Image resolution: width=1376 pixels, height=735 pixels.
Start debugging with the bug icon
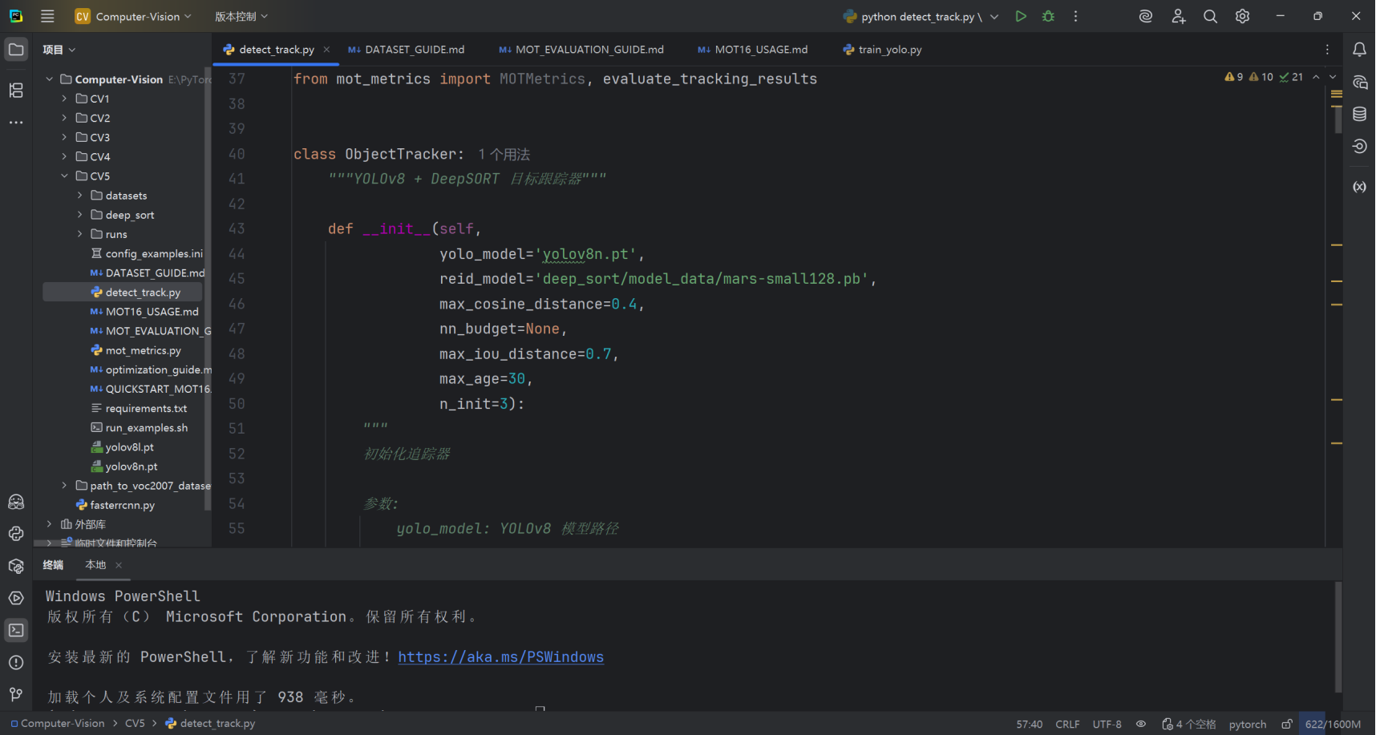tap(1048, 16)
